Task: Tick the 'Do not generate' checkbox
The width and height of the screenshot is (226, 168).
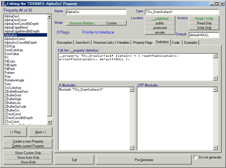Action: (196, 158)
